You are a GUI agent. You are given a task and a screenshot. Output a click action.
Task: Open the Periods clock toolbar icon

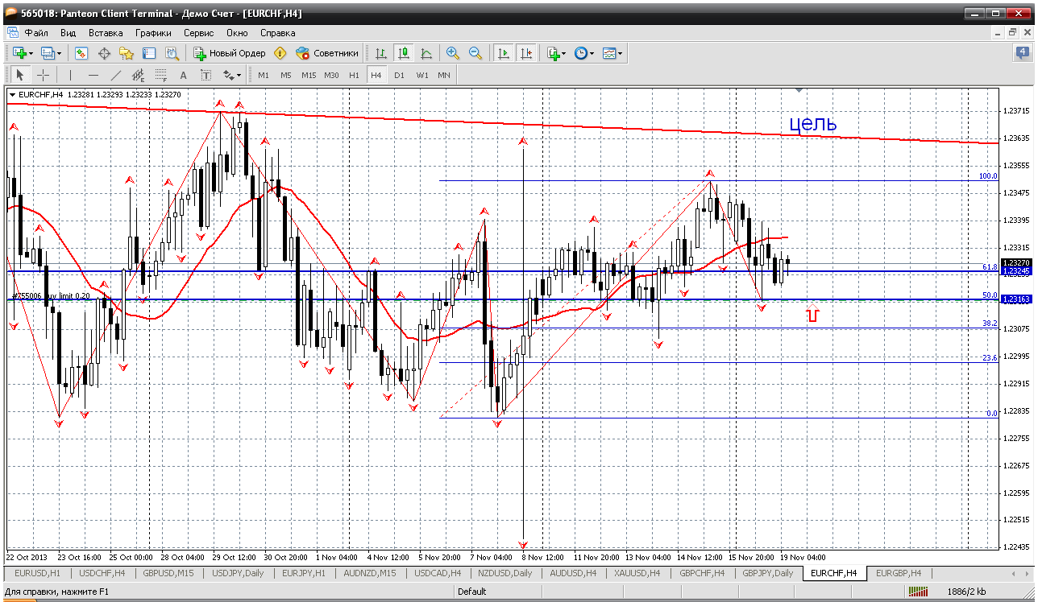coord(580,53)
